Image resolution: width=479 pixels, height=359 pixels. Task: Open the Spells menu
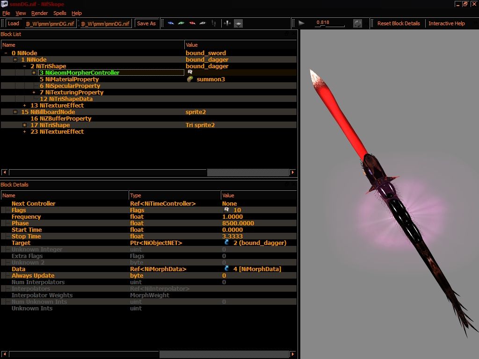point(60,13)
